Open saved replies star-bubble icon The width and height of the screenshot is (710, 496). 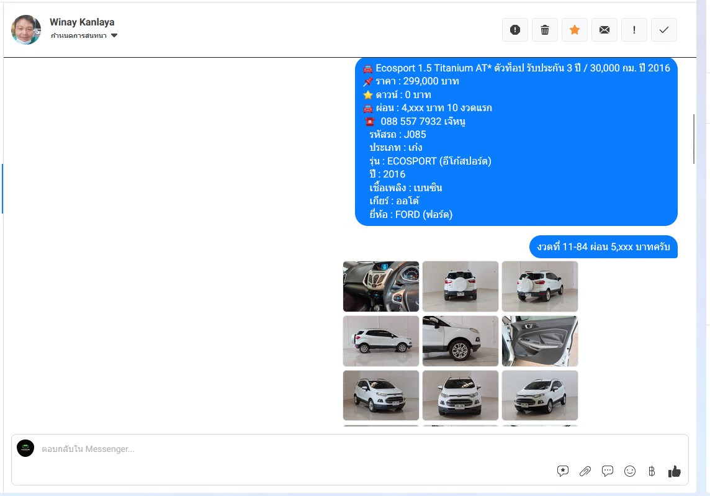click(563, 471)
